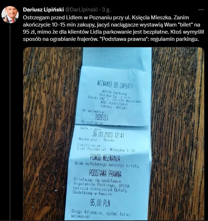Click the display name Dariusz Lipiński

coord(43,10)
